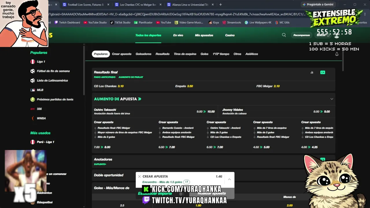Switch to Football Live Scores browser tab
The width and height of the screenshot is (370, 208).
point(85,5)
